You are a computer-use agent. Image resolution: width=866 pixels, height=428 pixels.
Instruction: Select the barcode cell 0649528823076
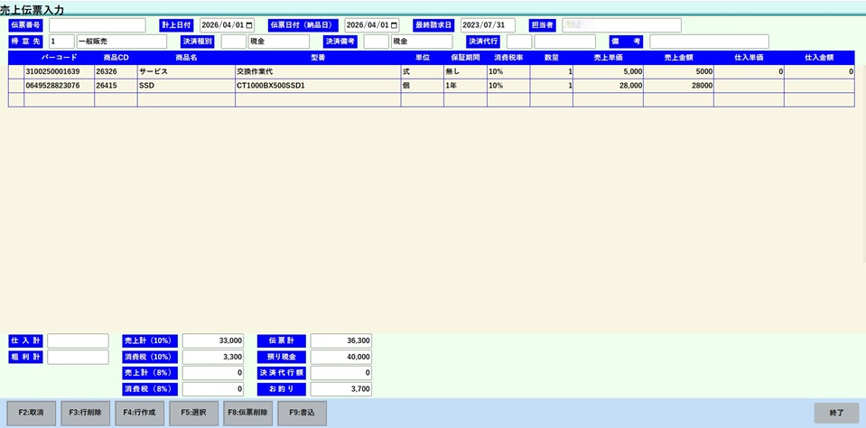(59, 86)
